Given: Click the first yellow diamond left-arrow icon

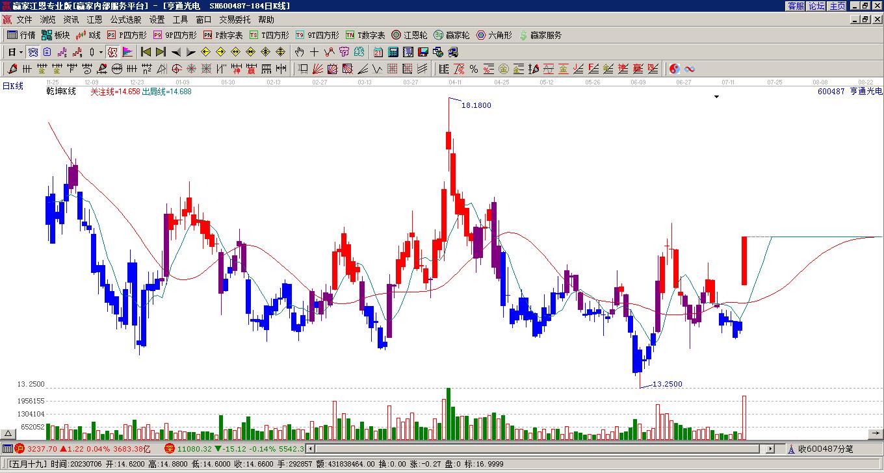Looking at the screenshot, I should coord(206,52).
